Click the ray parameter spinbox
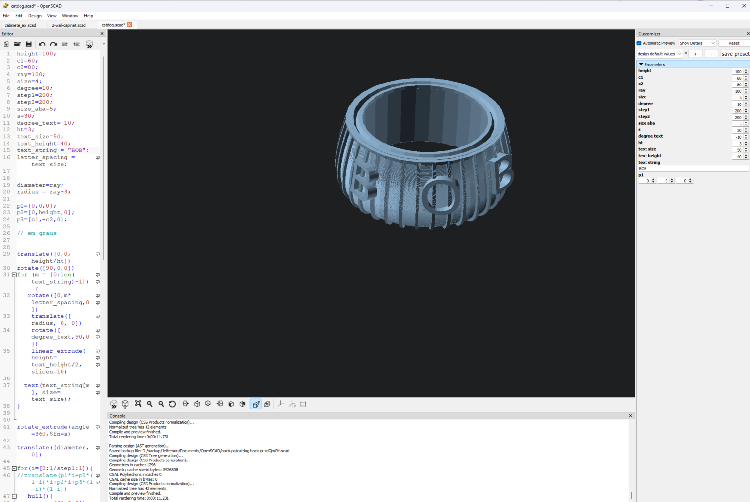The height and width of the screenshot is (502, 750). 740,91
